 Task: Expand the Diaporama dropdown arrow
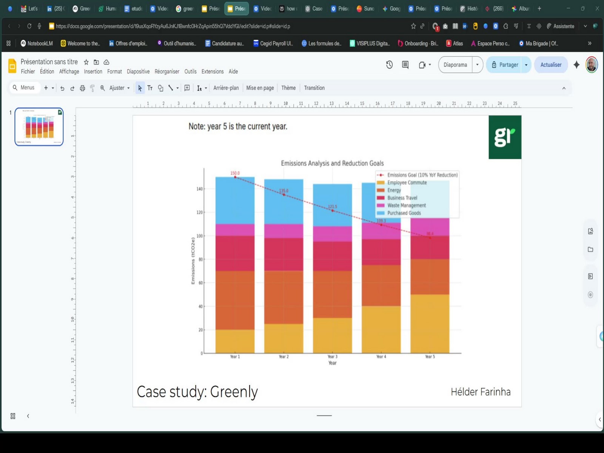pyautogui.click(x=477, y=65)
